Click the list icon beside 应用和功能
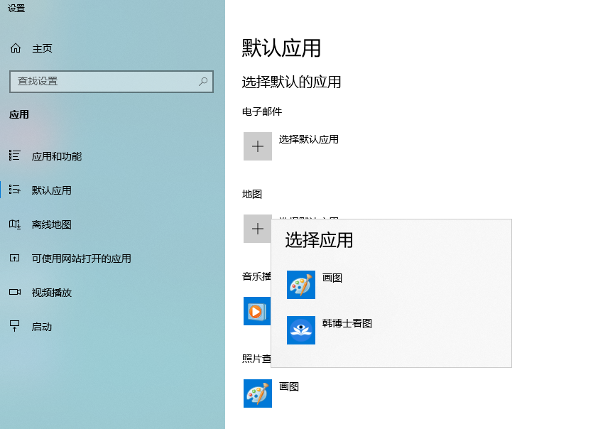This screenshot has width=615, height=429. (x=15, y=156)
